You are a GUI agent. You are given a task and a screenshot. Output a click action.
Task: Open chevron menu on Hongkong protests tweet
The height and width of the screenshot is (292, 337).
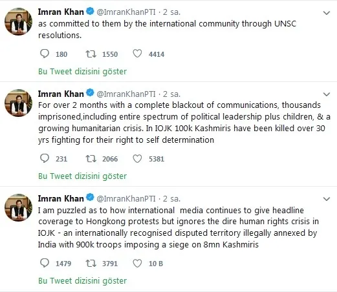pyautogui.click(x=327, y=199)
